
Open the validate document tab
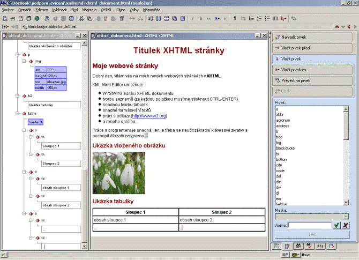tap(331, 246)
